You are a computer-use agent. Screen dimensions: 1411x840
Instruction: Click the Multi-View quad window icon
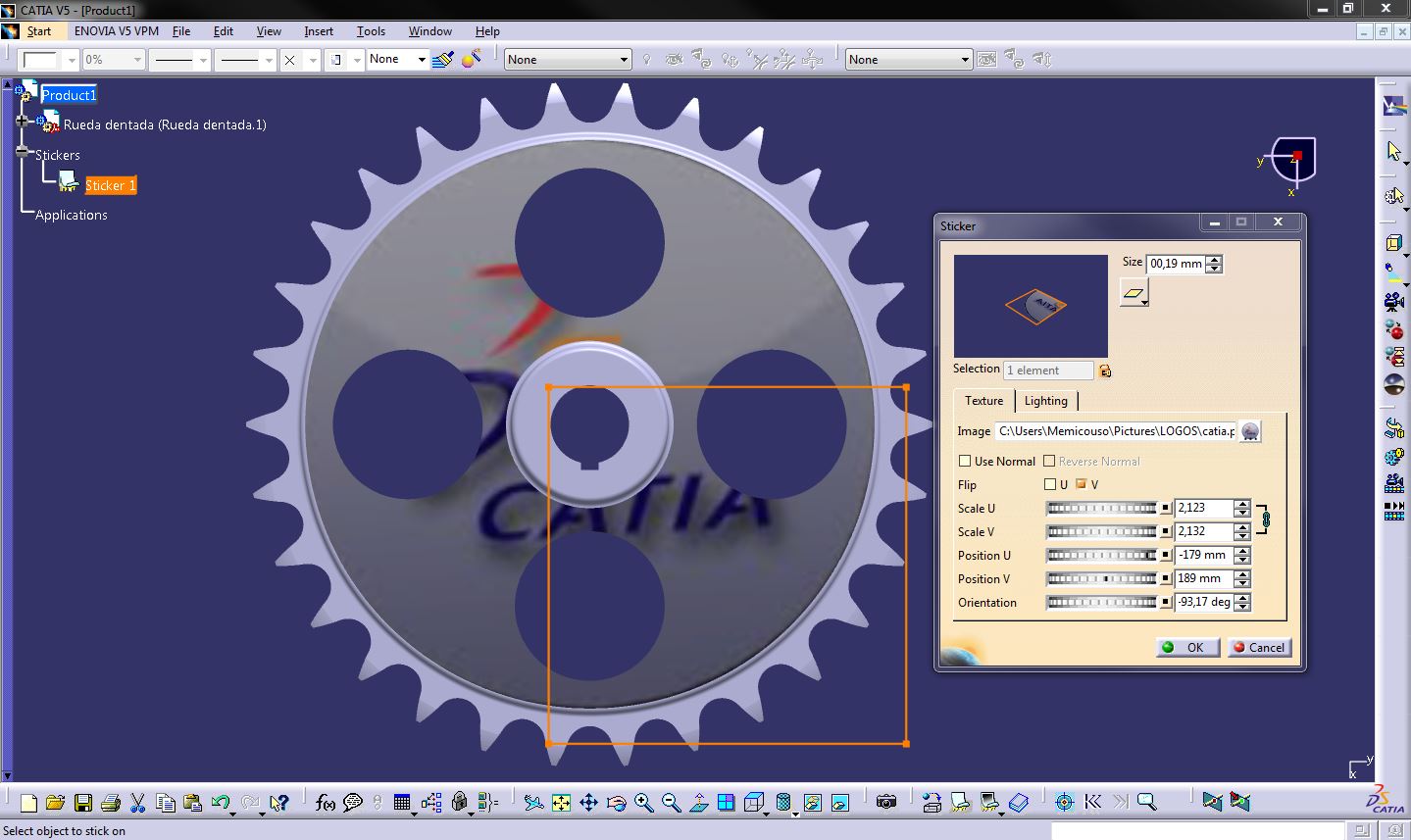pos(726,803)
